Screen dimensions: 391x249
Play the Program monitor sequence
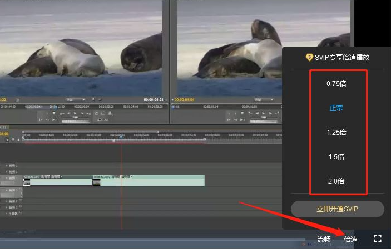[x=263, y=114]
